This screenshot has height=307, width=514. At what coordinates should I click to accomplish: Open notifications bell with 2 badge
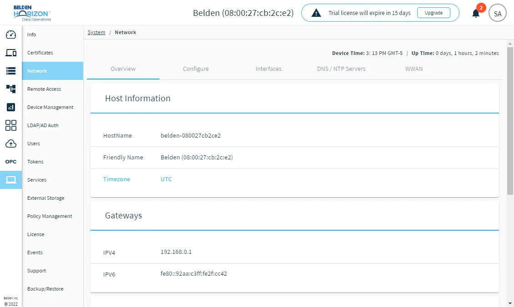point(476,14)
